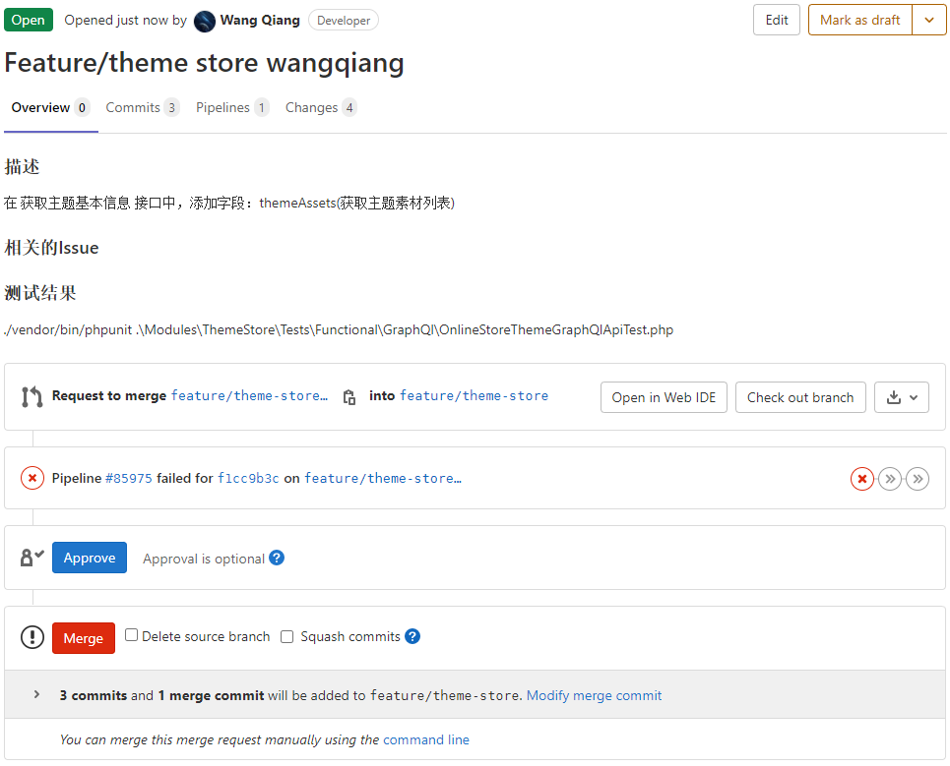Click Wang Qiang's avatar image
Screen dimensions: 950x766
(205, 21)
